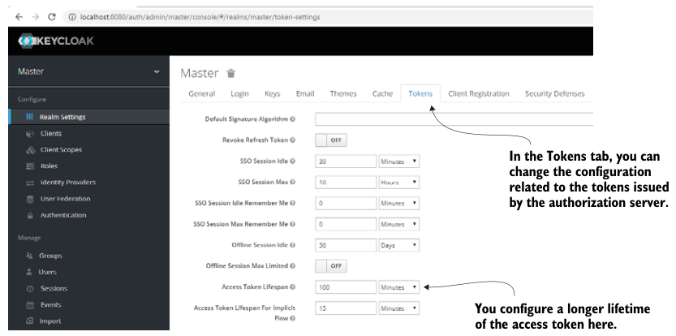Viewport: 676px width, 336px height.
Task: Show help for SSO Session Max Remember Me
Action: [293, 224]
